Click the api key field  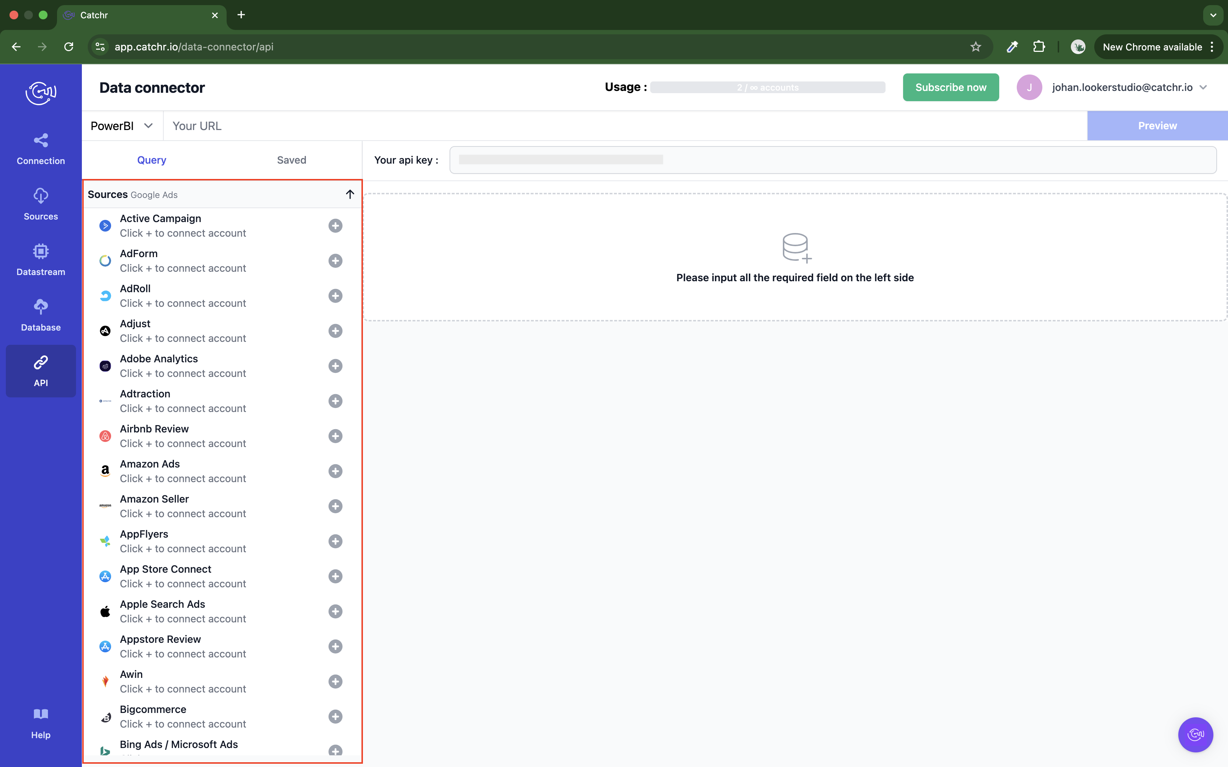[x=833, y=160]
